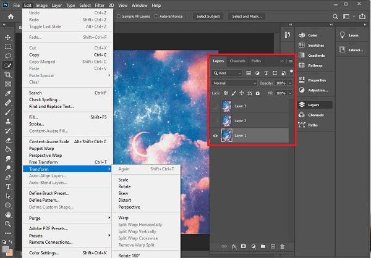
Task: Add layer style via fx icon
Action: tap(234, 246)
